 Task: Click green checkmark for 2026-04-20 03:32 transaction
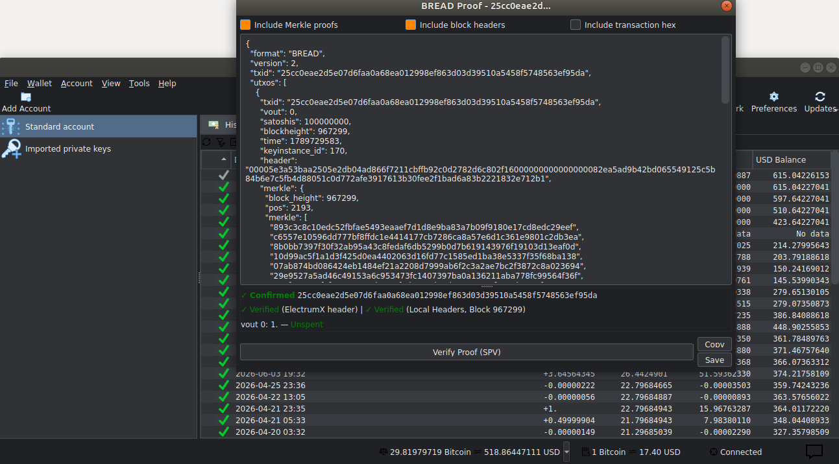tap(224, 432)
